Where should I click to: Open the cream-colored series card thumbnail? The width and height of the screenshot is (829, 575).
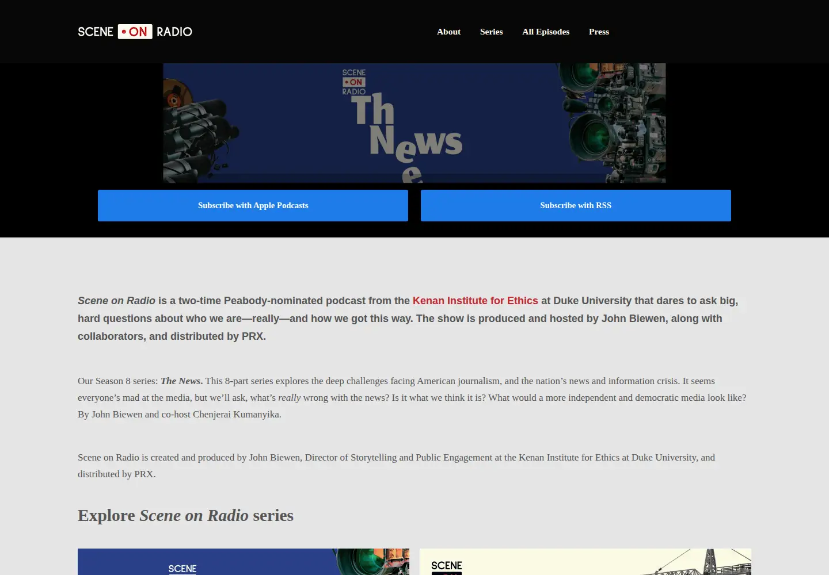(585, 562)
